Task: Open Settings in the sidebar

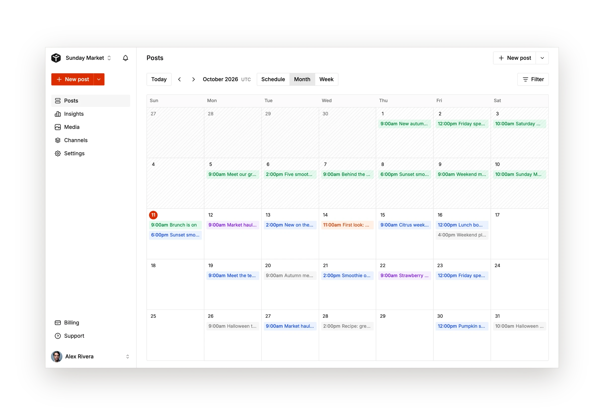Action: click(91, 153)
